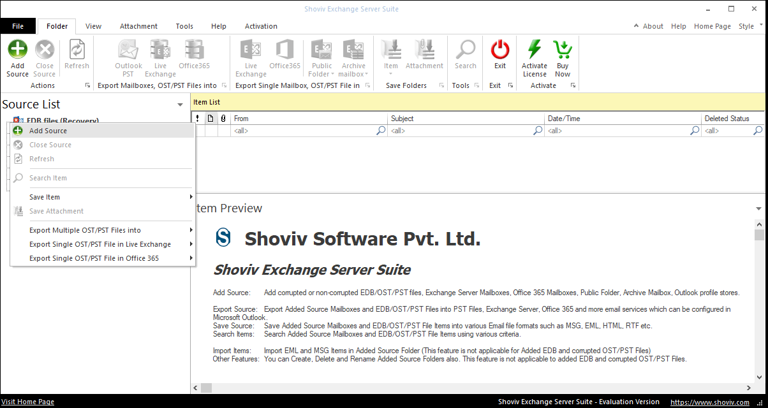Switch to the Activation ribbon tab
Image resolution: width=768 pixels, height=408 pixels.
(x=261, y=26)
